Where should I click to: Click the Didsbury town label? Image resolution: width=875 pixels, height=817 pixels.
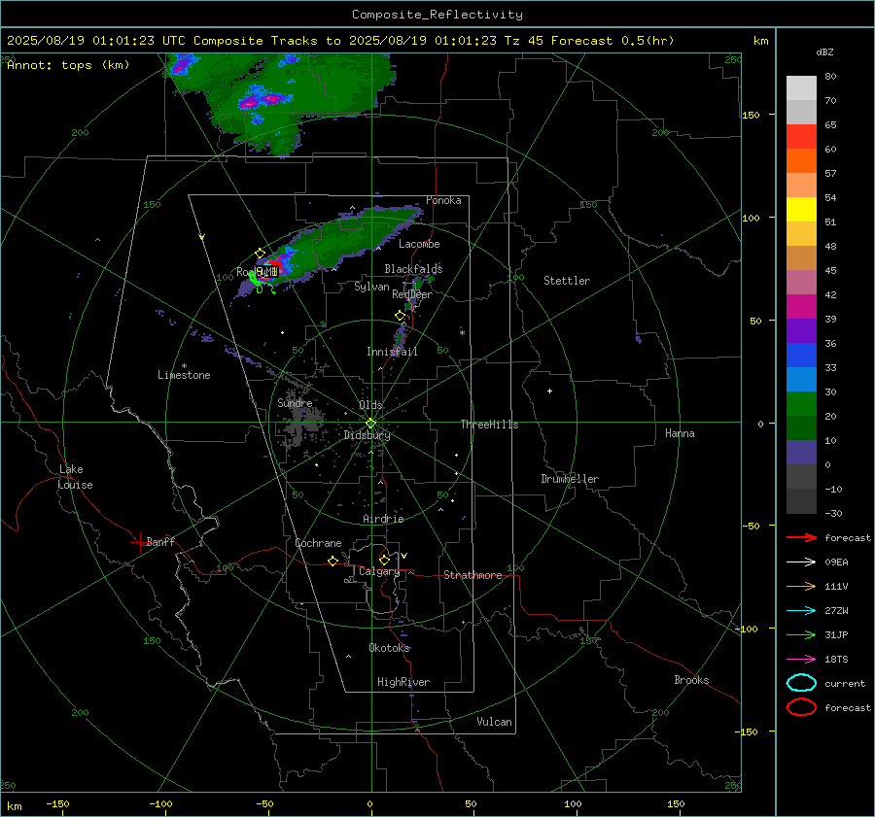(367, 435)
